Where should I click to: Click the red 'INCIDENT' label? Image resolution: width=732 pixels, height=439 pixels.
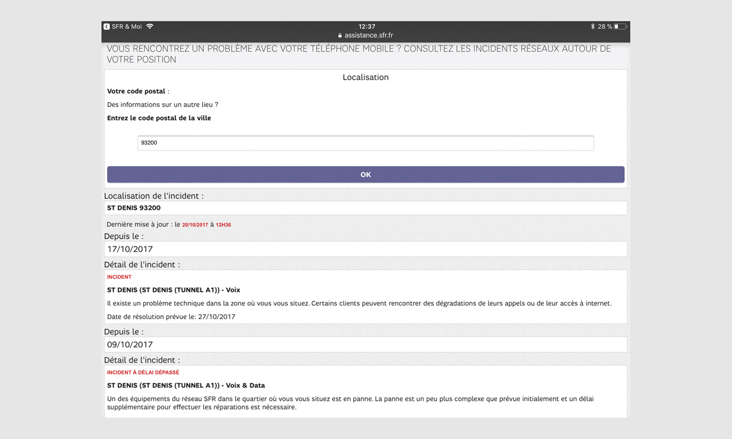pyautogui.click(x=119, y=277)
